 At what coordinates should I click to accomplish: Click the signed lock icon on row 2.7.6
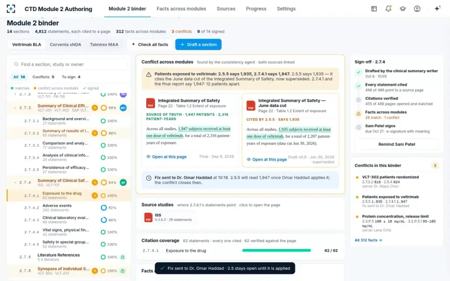pyautogui.click(x=122, y=271)
